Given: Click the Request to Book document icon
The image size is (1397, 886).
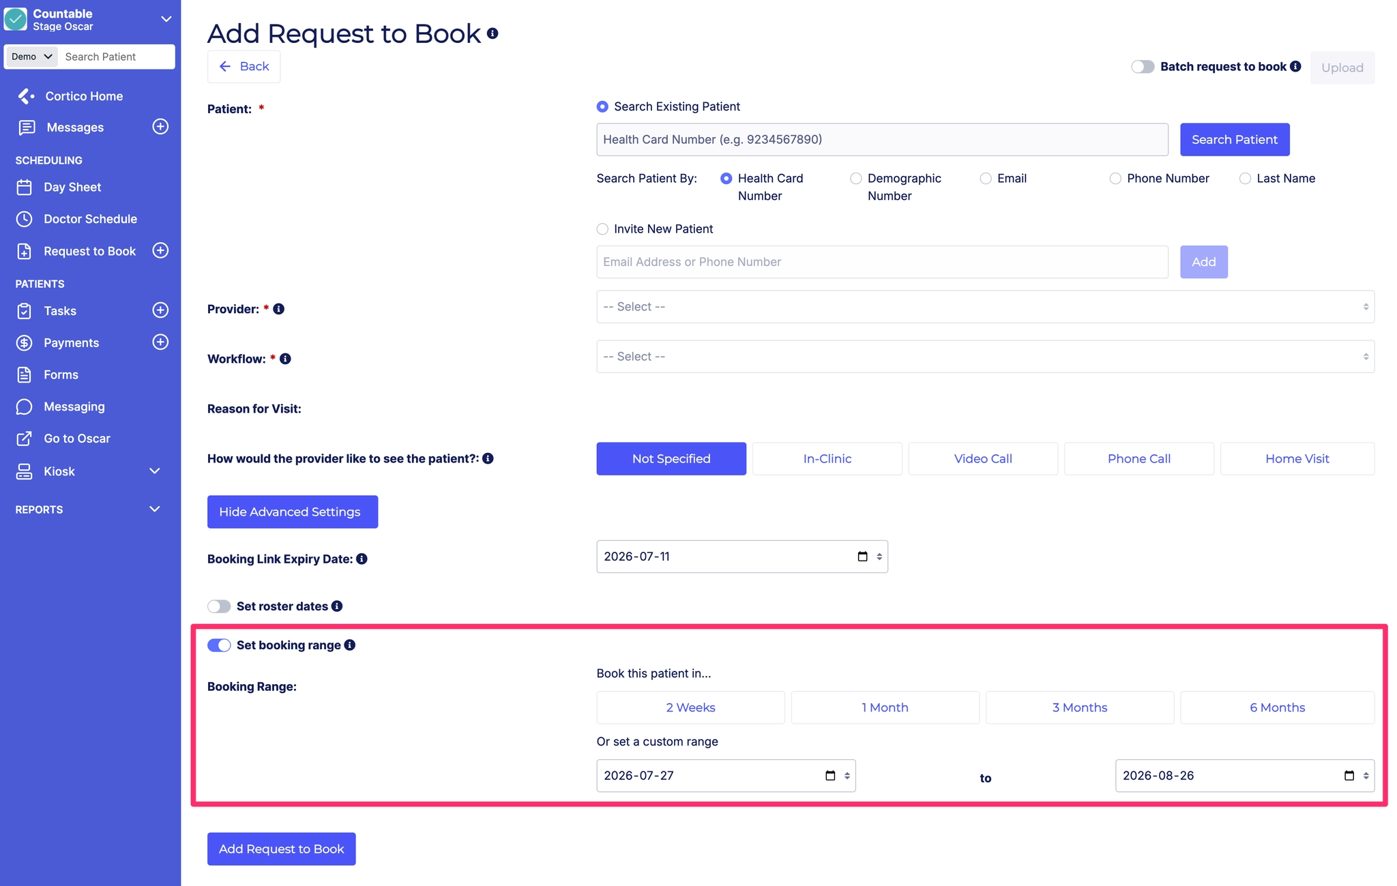Looking at the screenshot, I should pyautogui.click(x=25, y=251).
